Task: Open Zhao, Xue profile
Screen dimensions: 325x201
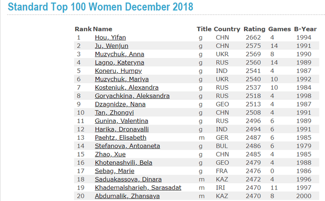Action: click(109, 154)
